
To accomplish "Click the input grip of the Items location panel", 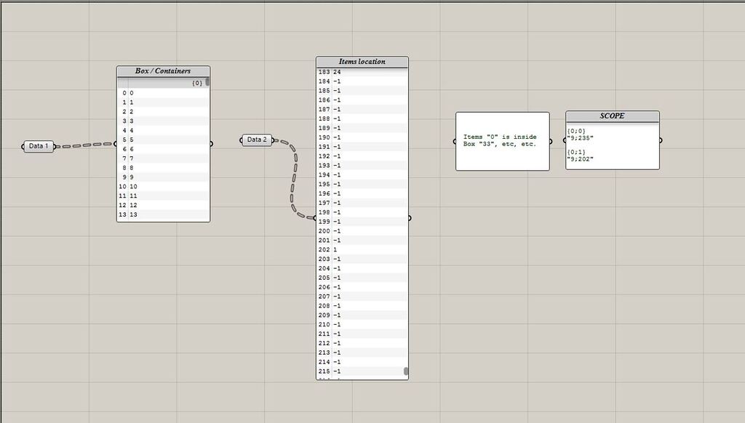I will [x=314, y=217].
